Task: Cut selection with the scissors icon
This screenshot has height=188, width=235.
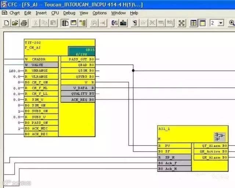Action: click(36, 23)
